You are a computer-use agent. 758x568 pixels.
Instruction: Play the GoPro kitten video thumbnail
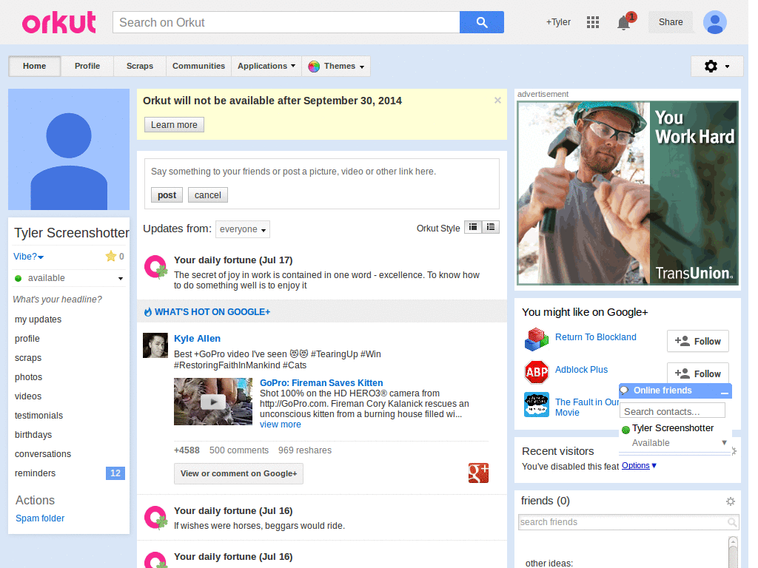pyautogui.click(x=213, y=402)
